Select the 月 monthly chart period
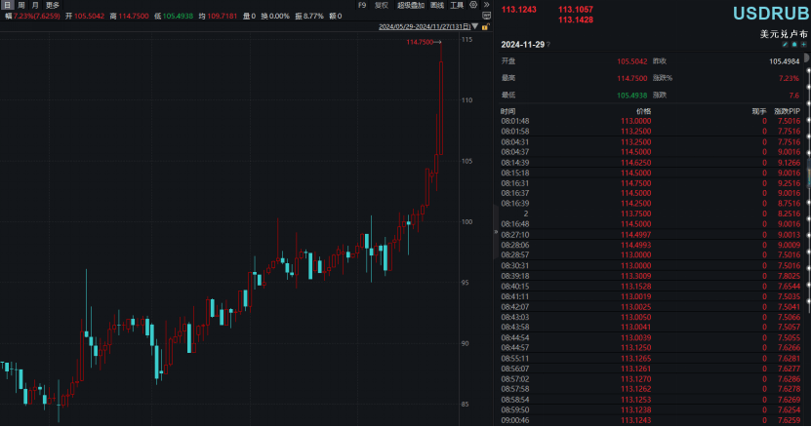The image size is (811, 427). pos(35,5)
